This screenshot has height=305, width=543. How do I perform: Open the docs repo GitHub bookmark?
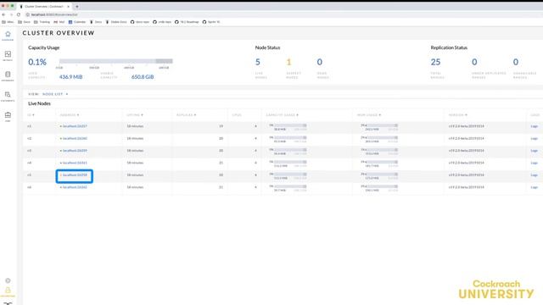click(x=140, y=22)
